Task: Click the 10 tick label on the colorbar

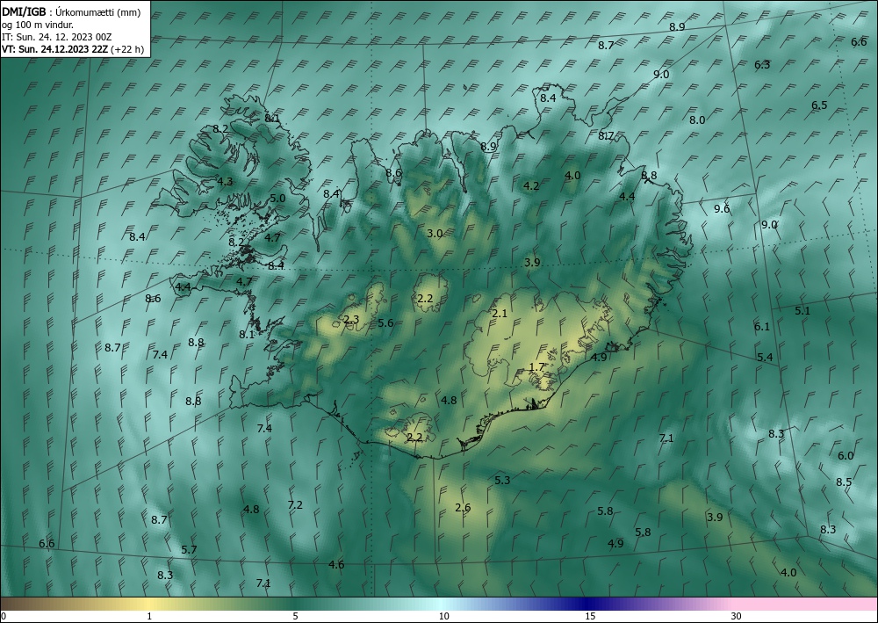Action: pos(444,617)
